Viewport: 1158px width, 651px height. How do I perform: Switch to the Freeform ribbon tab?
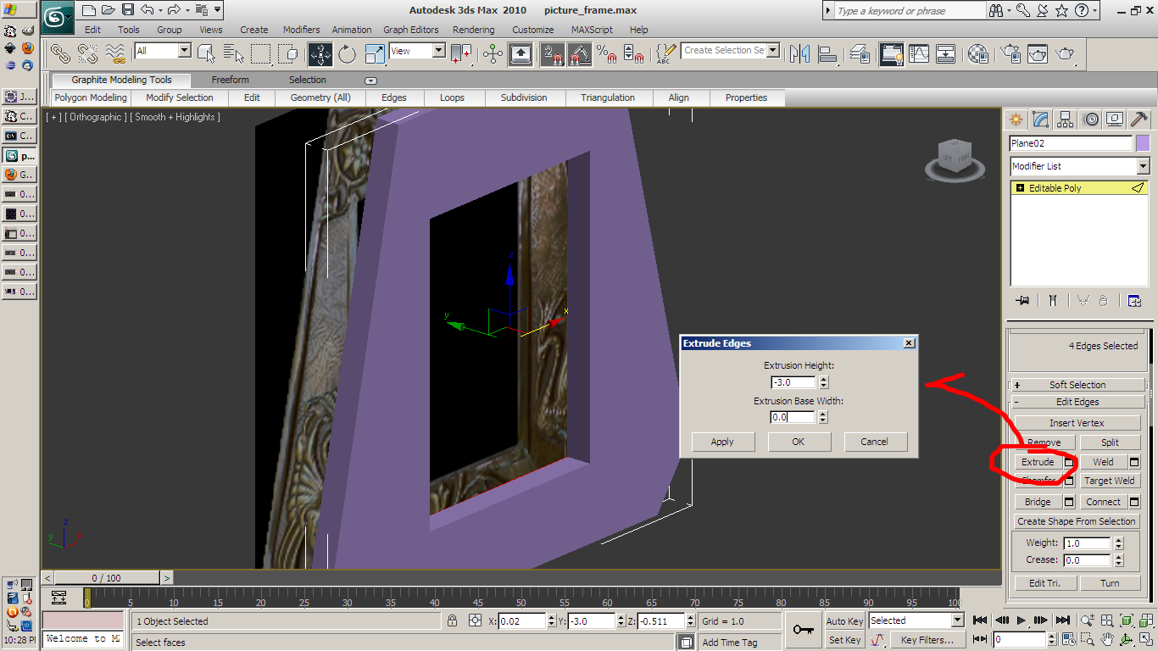230,80
